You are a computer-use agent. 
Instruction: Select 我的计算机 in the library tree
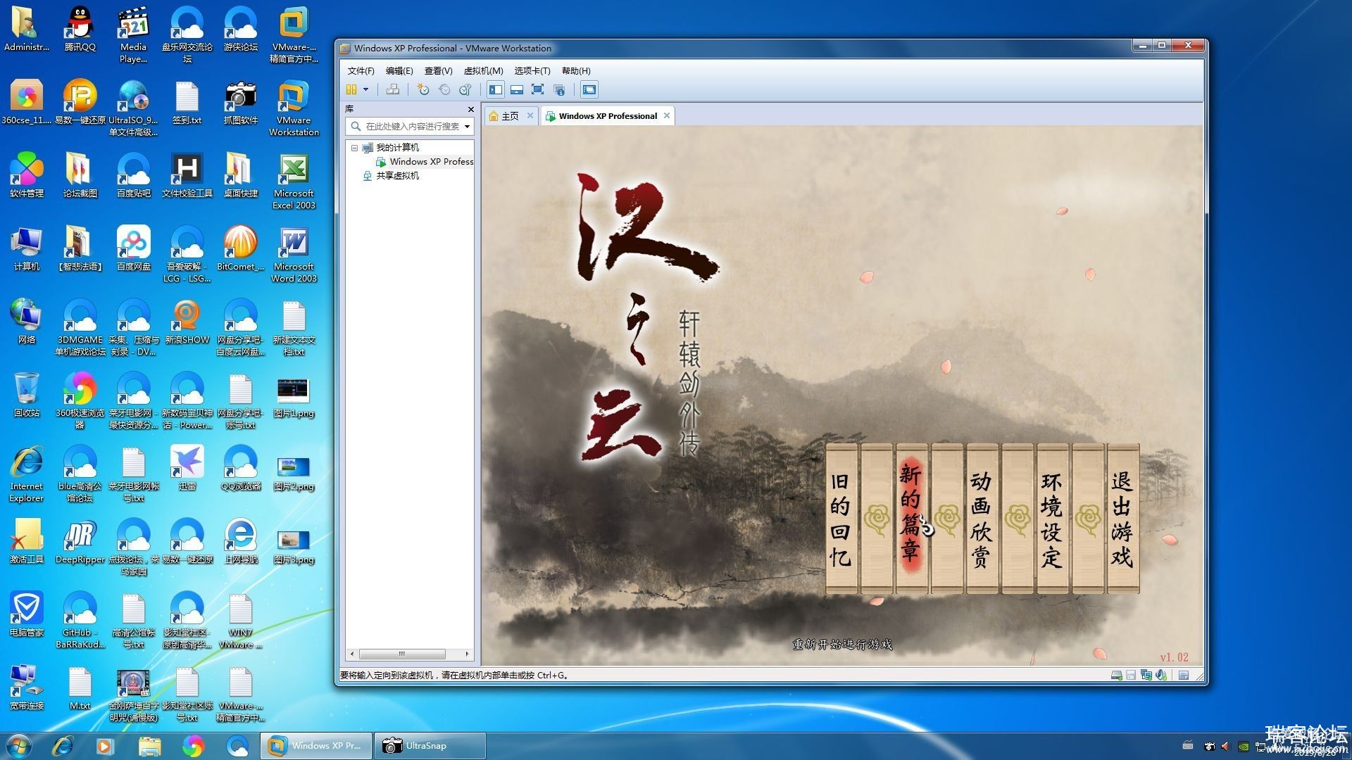coord(397,148)
